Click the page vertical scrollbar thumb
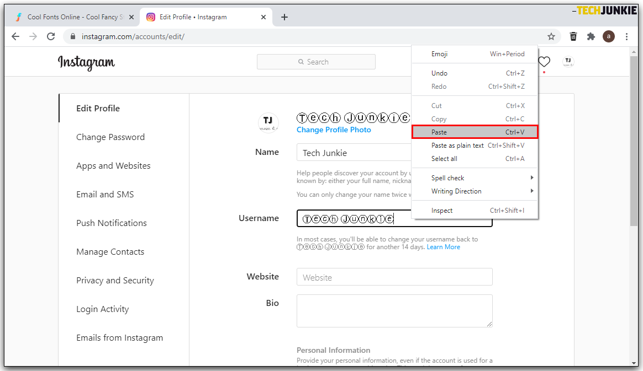Viewport: 643px width, 371px height. click(634, 140)
